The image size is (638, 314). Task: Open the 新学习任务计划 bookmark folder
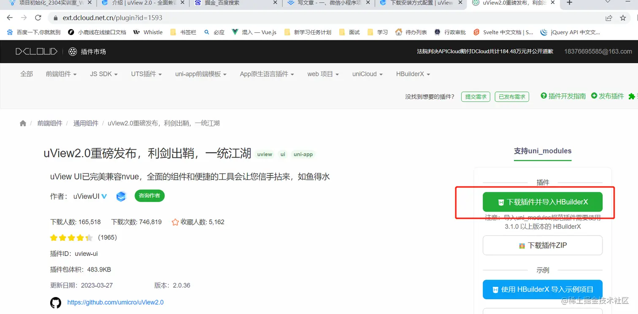308,32
